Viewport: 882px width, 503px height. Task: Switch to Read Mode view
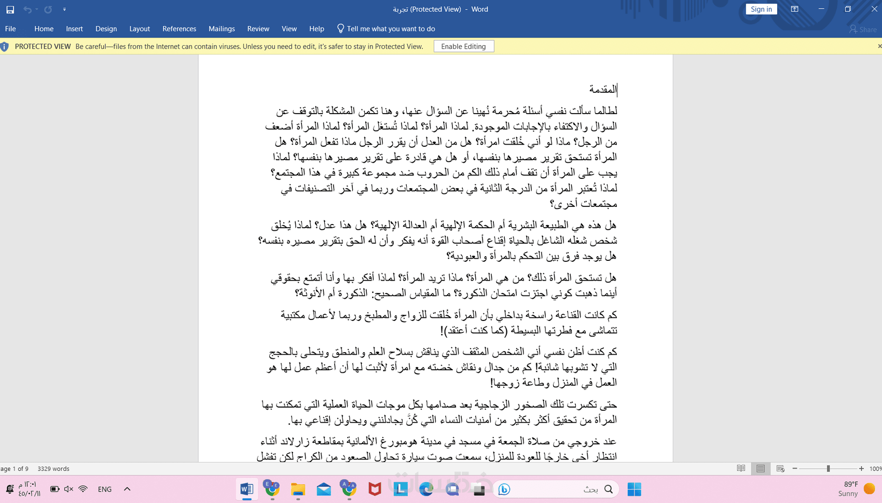point(741,468)
